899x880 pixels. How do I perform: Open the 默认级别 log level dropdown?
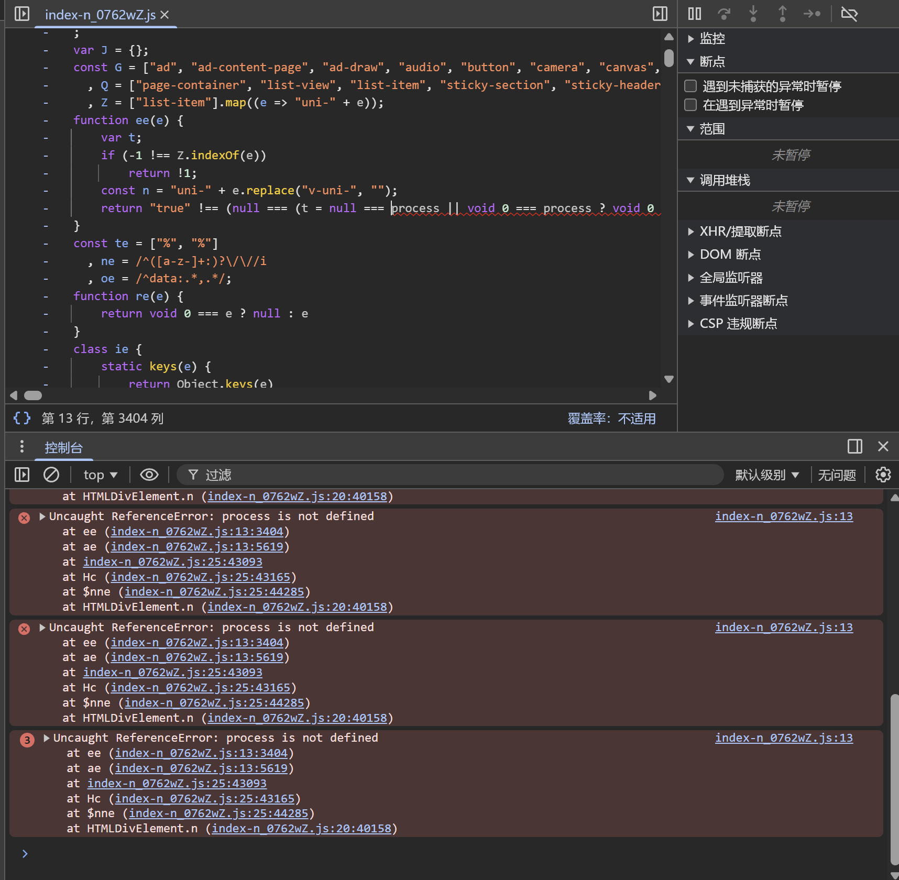coord(767,475)
